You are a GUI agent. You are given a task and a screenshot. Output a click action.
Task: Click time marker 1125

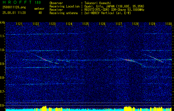(x=86, y=24)
